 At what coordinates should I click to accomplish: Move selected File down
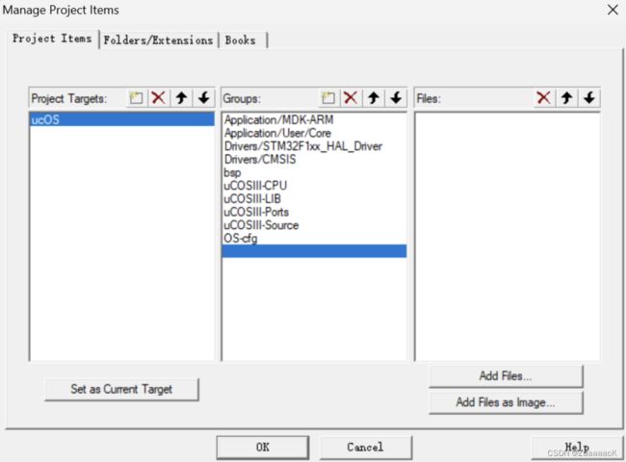(x=588, y=98)
